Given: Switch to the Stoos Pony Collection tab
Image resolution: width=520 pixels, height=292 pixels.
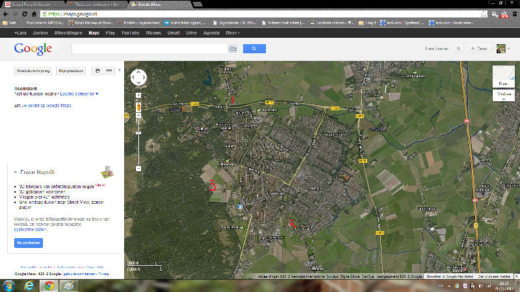Looking at the screenshot, I should coord(33,5).
